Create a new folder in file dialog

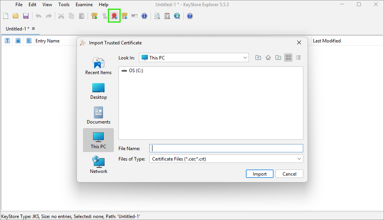point(278,58)
